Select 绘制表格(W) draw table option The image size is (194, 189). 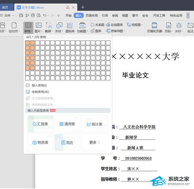40,92
